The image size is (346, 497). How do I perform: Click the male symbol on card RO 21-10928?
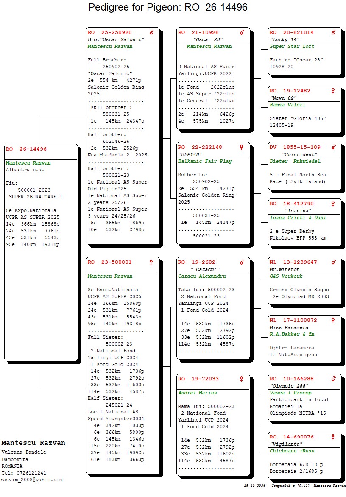coord(242,32)
